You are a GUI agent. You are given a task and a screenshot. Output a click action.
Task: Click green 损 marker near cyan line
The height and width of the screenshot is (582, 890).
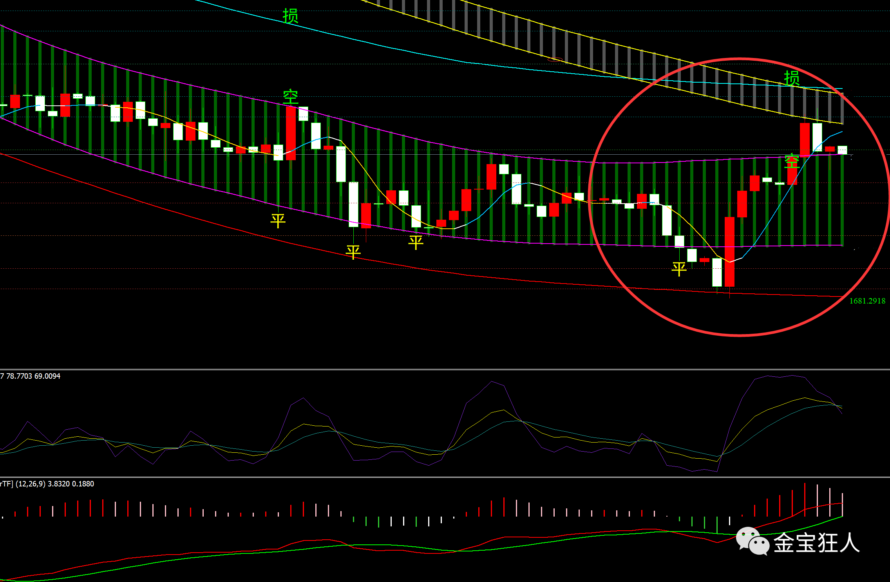[x=290, y=16]
